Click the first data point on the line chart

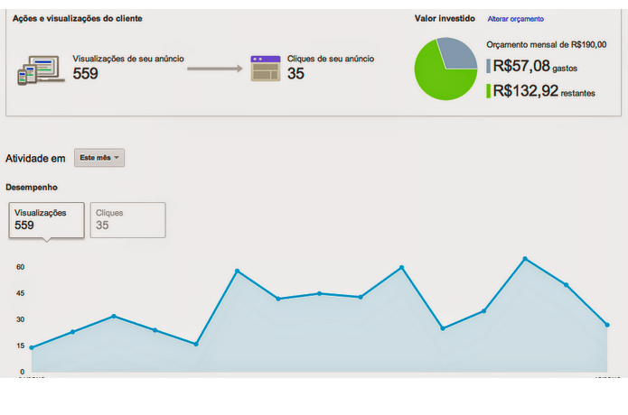point(32,347)
